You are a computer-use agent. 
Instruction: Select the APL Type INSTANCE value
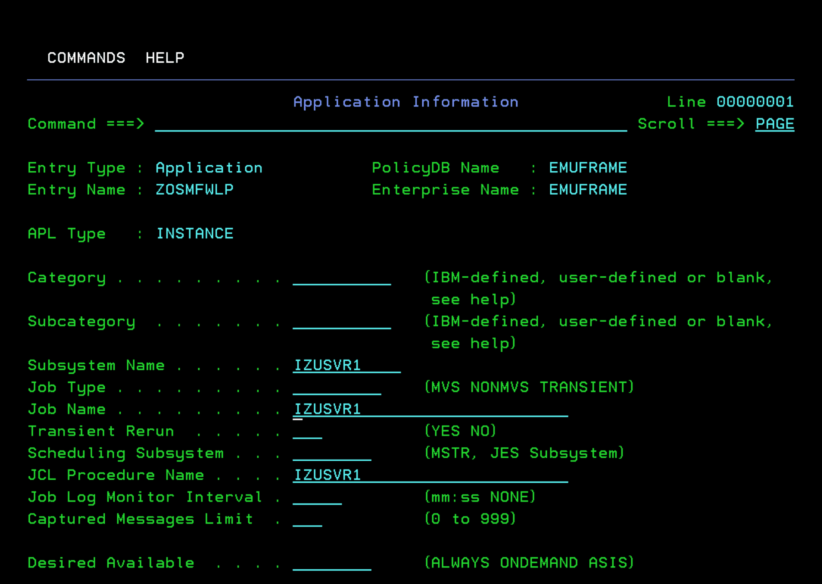pos(195,233)
